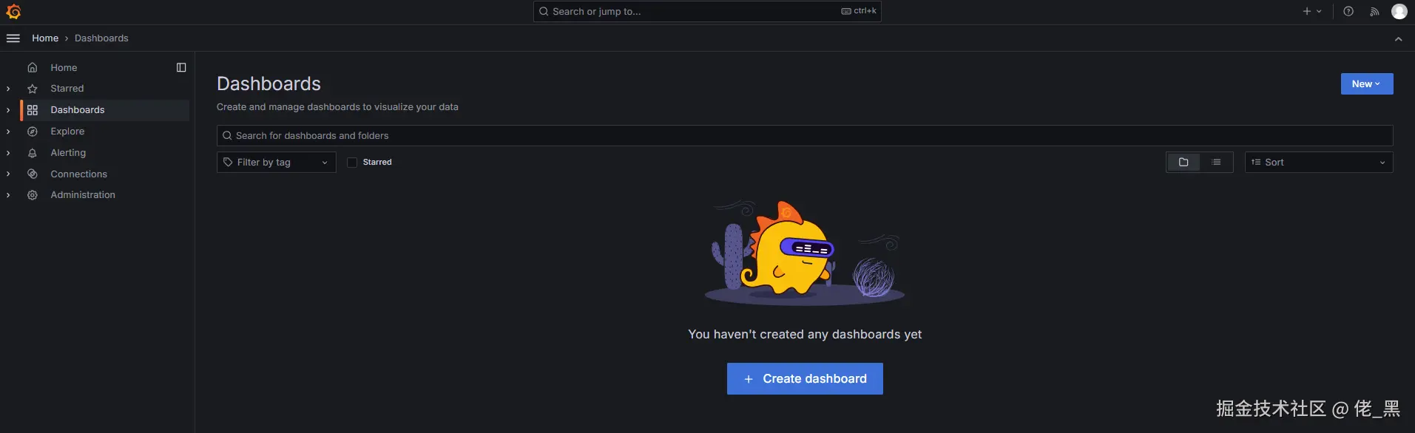1415x433 pixels.
Task: Open the user profile avatar
Action: (1399, 12)
